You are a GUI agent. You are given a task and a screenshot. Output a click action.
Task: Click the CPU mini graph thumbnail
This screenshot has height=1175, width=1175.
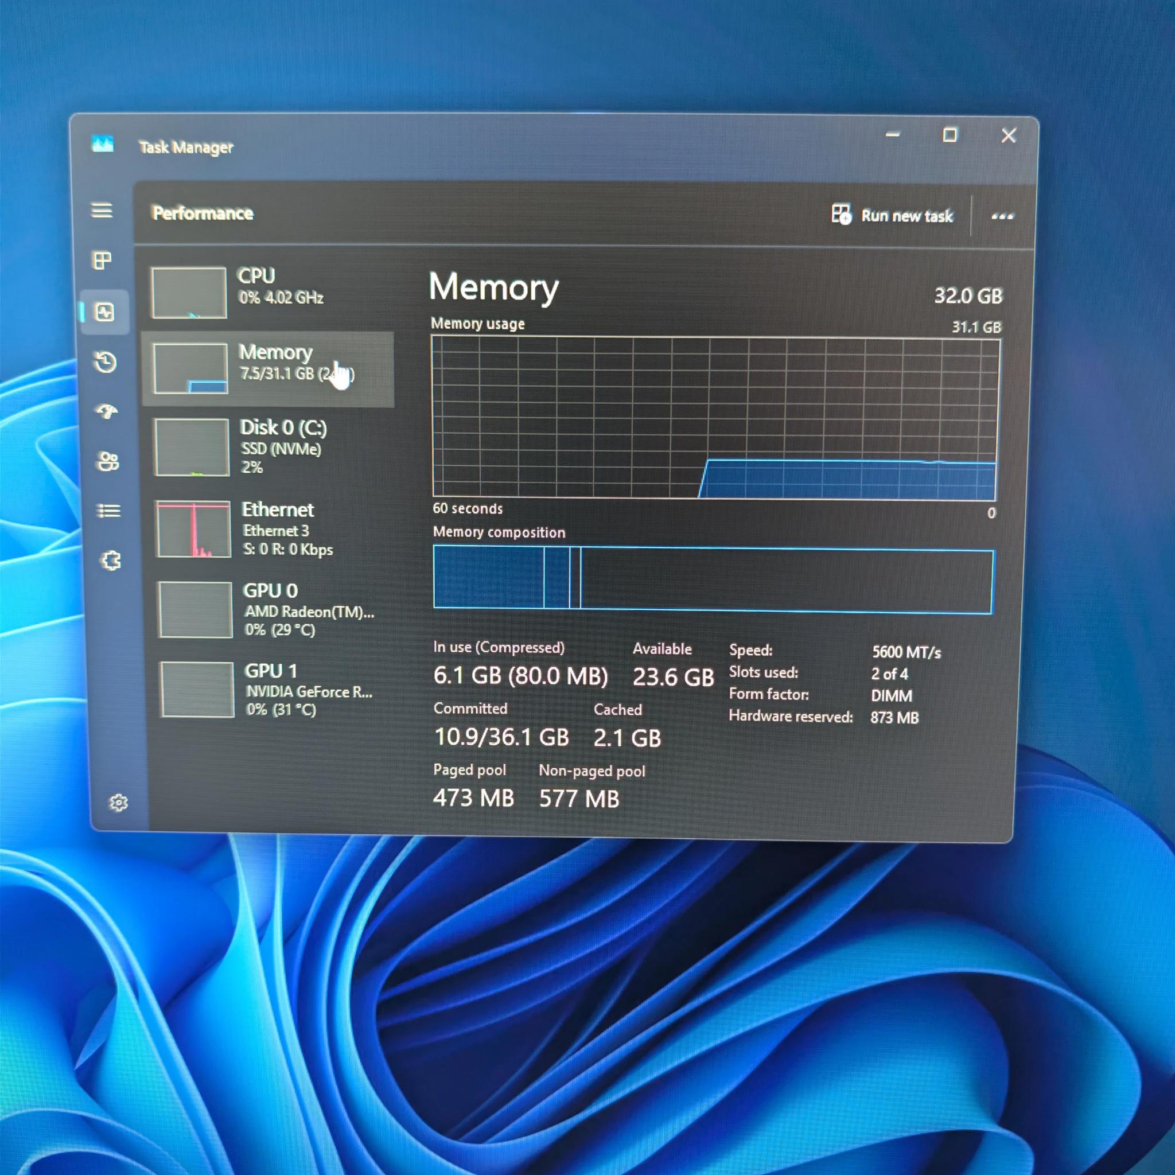[x=189, y=293]
